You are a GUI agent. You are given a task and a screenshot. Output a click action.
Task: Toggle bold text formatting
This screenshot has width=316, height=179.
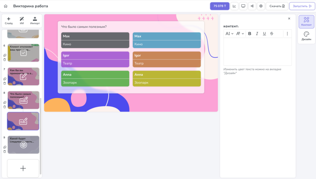point(250,34)
